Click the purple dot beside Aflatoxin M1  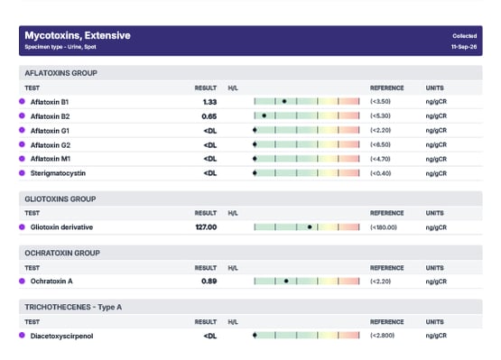point(22,159)
